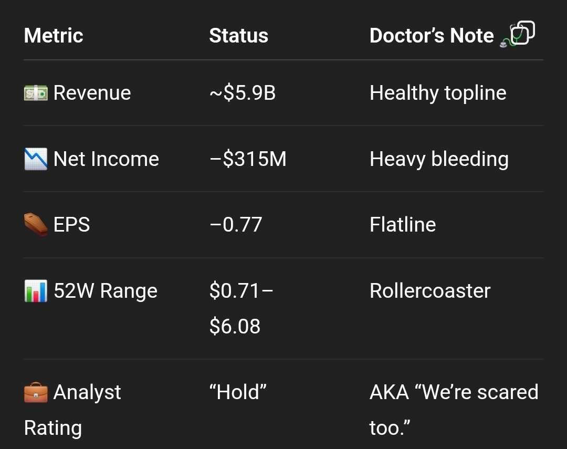The image size is (567, 449).
Task: Click the ~$5.9B revenue value
Action: point(242,93)
